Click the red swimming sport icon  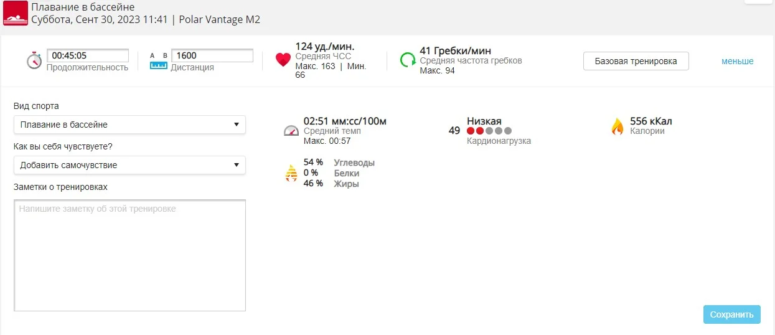tap(16, 13)
